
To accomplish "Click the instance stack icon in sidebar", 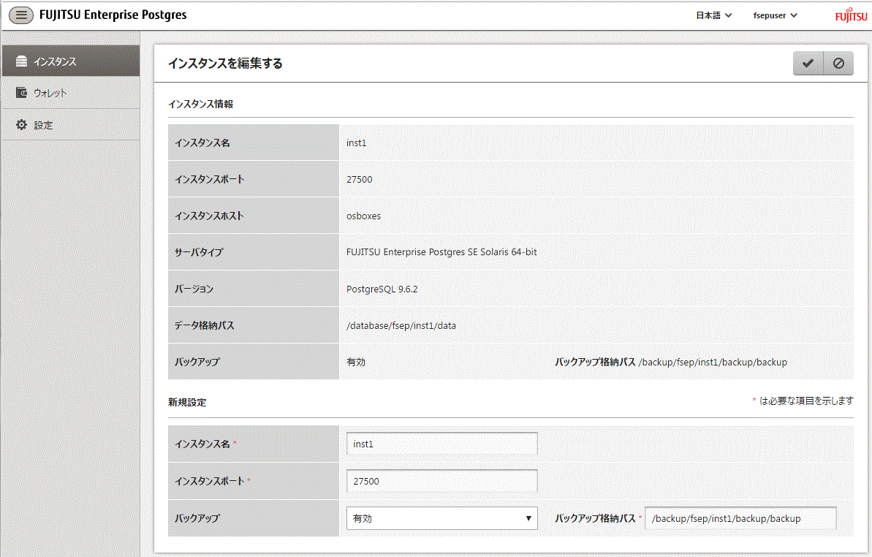I will click(x=22, y=61).
